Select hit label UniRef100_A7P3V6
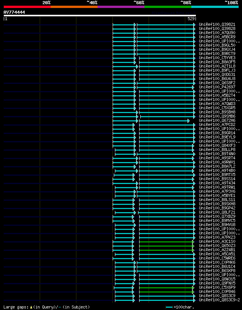Screen dimensions: 242x310 coord(217,191)
